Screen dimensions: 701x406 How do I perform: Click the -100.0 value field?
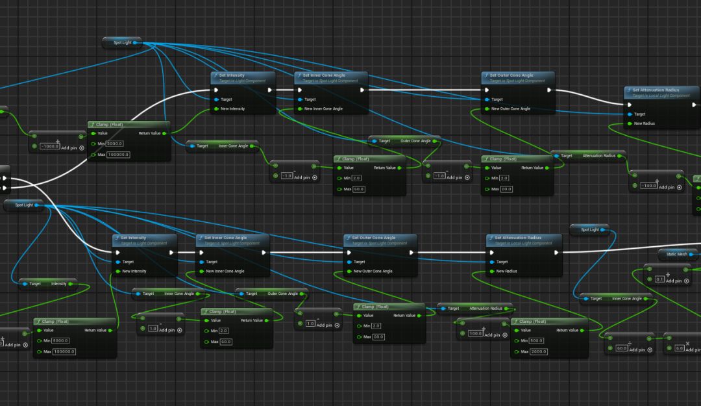[648, 185]
